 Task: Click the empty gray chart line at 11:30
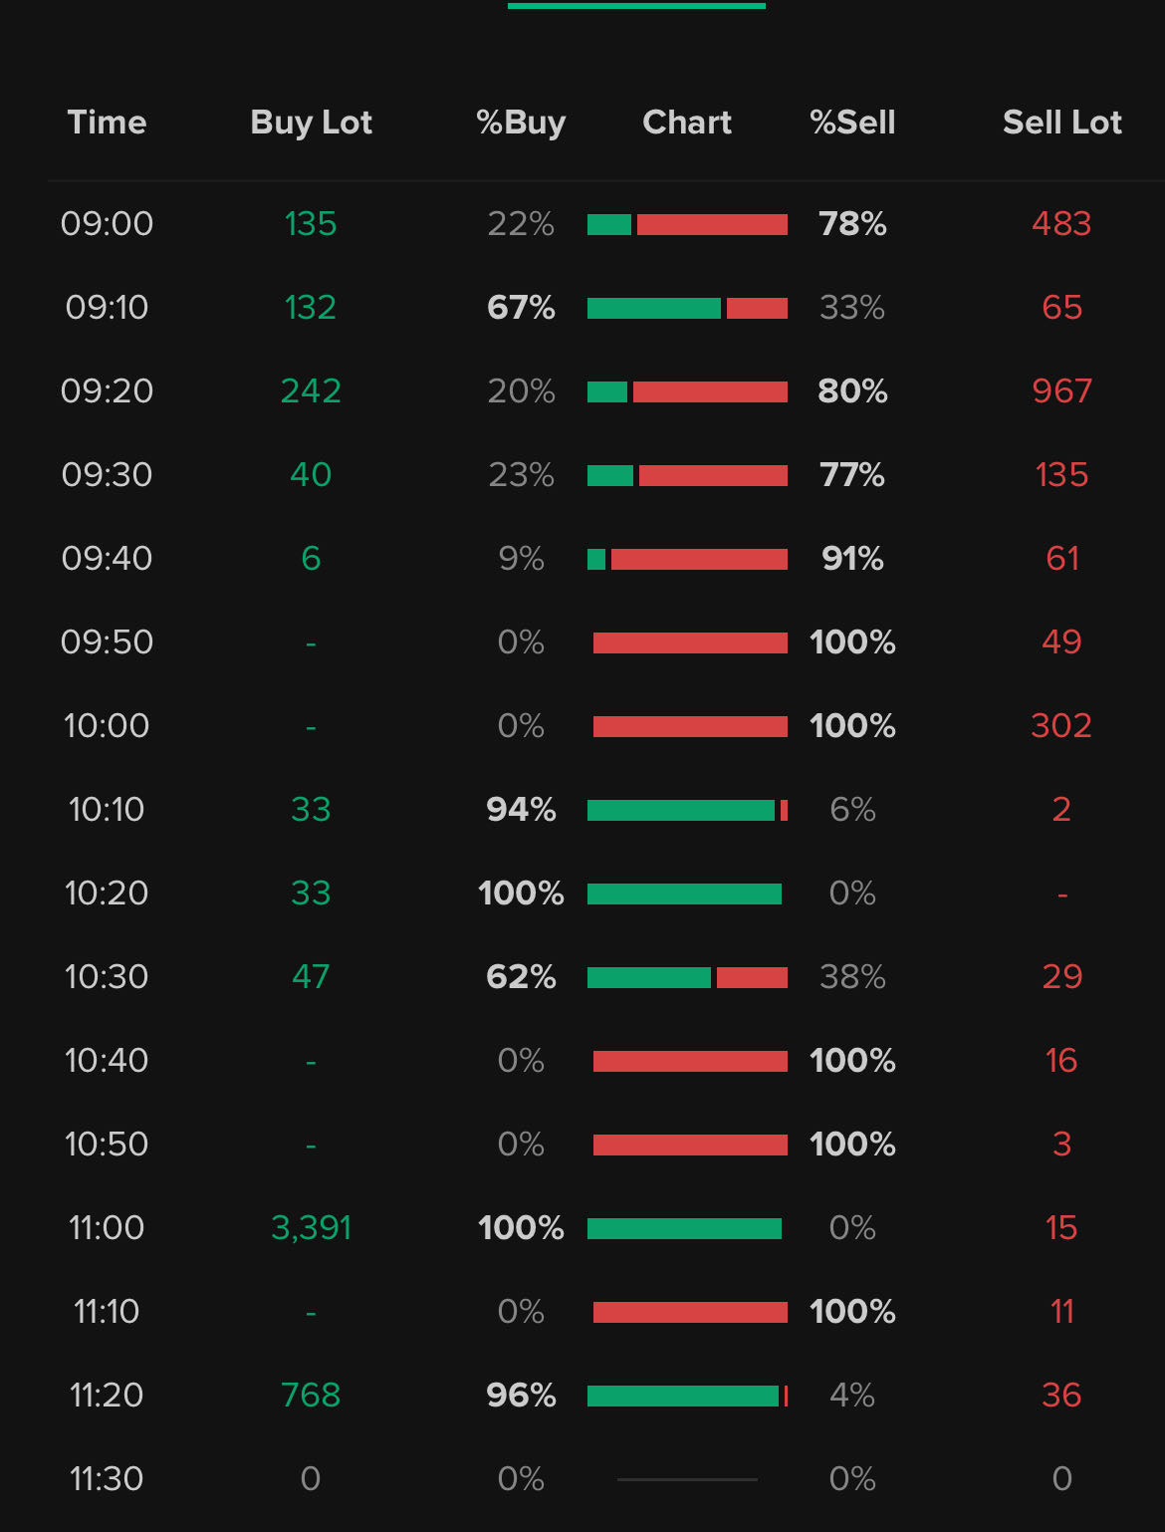pyautogui.click(x=687, y=1479)
